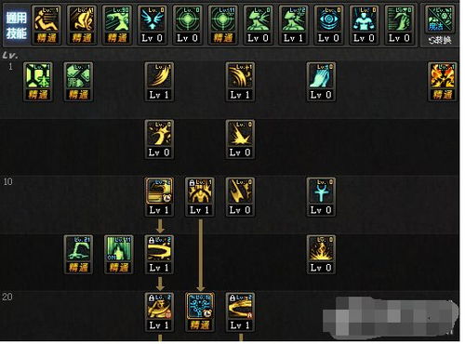Select the green crosshair skill at Lv 0

[188, 25]
